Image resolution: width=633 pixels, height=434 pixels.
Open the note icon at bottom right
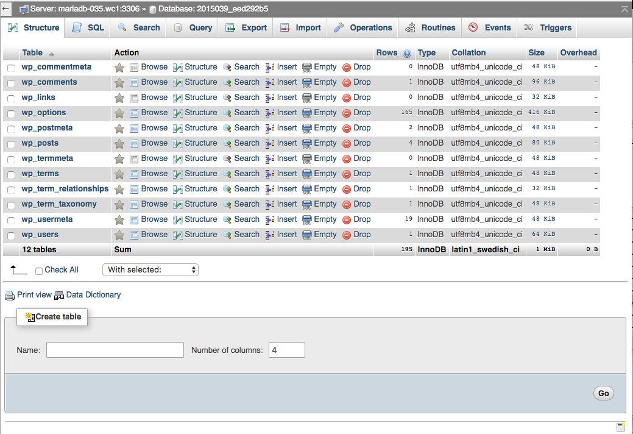621,427
